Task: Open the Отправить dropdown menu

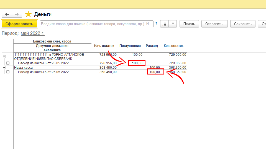Action: click(x=216, y=24)
